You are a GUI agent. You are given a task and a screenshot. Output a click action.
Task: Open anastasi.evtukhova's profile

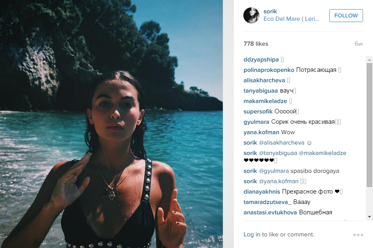coord(270,212)
